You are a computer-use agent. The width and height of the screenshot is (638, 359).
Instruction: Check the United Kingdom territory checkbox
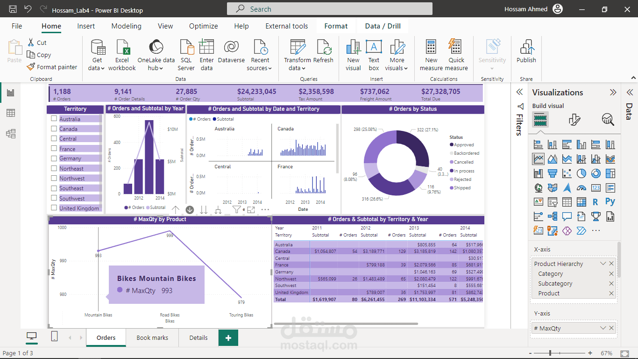54,208
